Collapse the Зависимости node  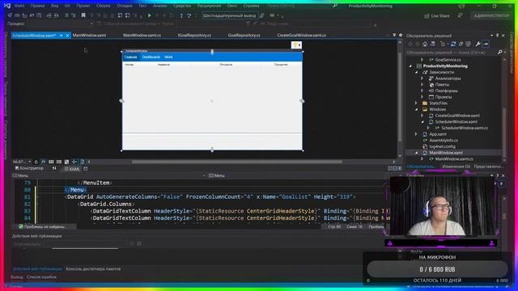pos(416,72)
